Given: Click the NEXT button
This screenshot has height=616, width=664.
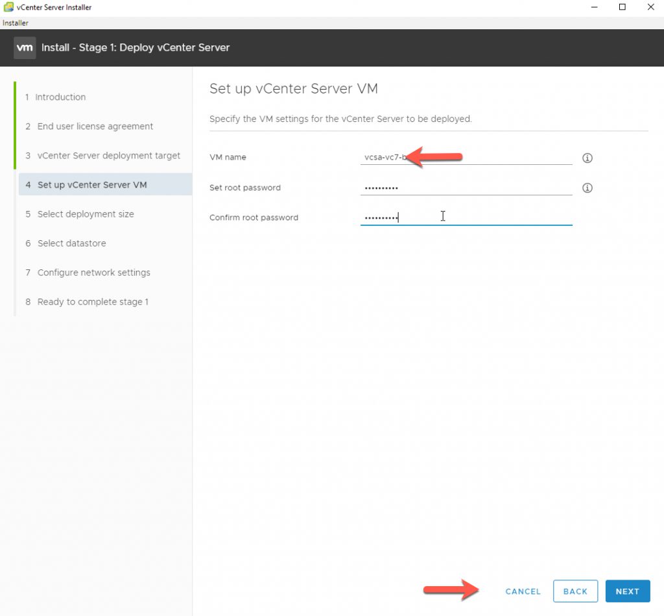Looking at the screenshot, I should point(628,591).
